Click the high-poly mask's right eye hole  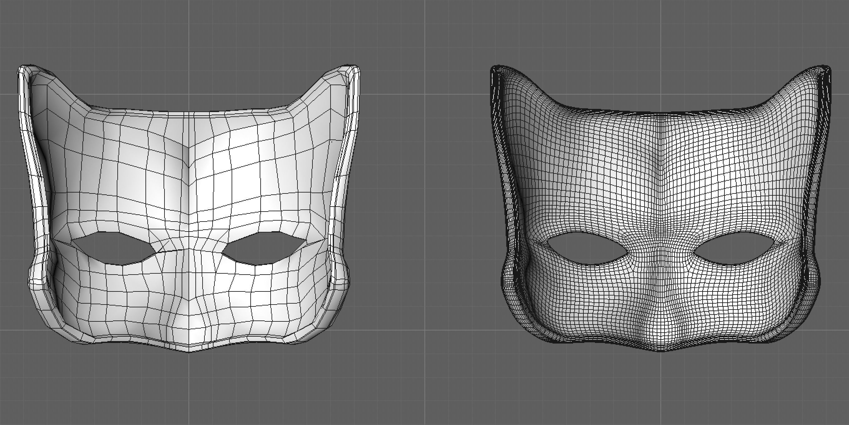tap(734, 248)
